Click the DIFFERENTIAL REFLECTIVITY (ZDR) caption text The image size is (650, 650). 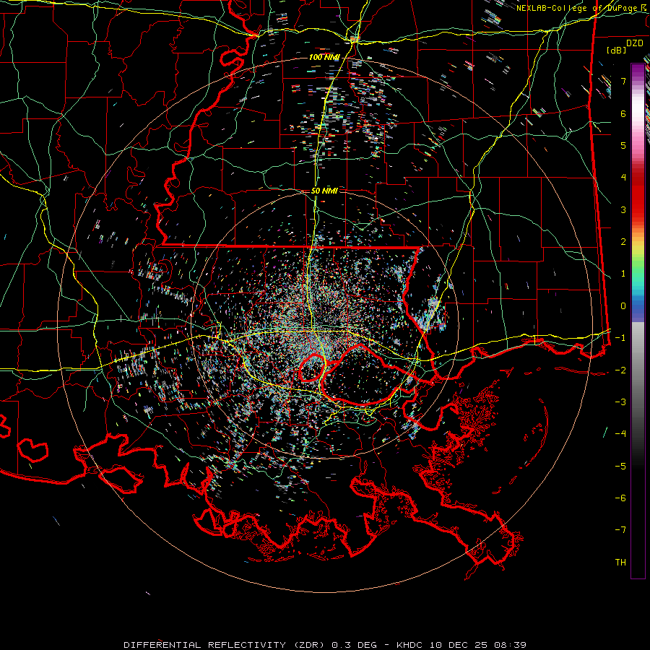coord(227,645)
